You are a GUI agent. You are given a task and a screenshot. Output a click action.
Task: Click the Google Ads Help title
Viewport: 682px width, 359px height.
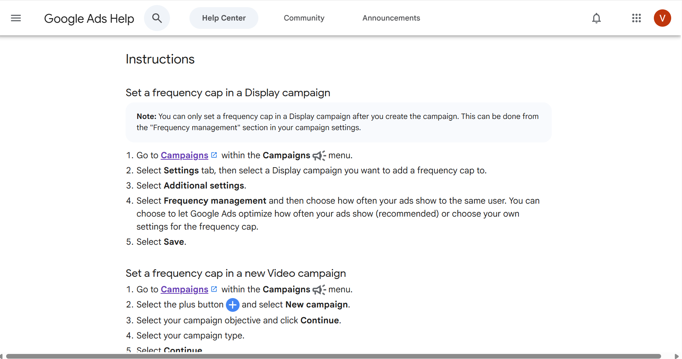coord(89,18)
